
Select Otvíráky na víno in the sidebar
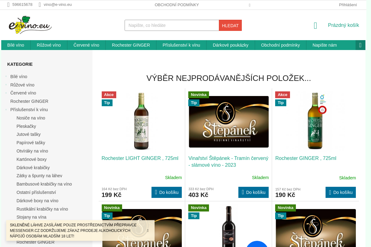[32, 151]
